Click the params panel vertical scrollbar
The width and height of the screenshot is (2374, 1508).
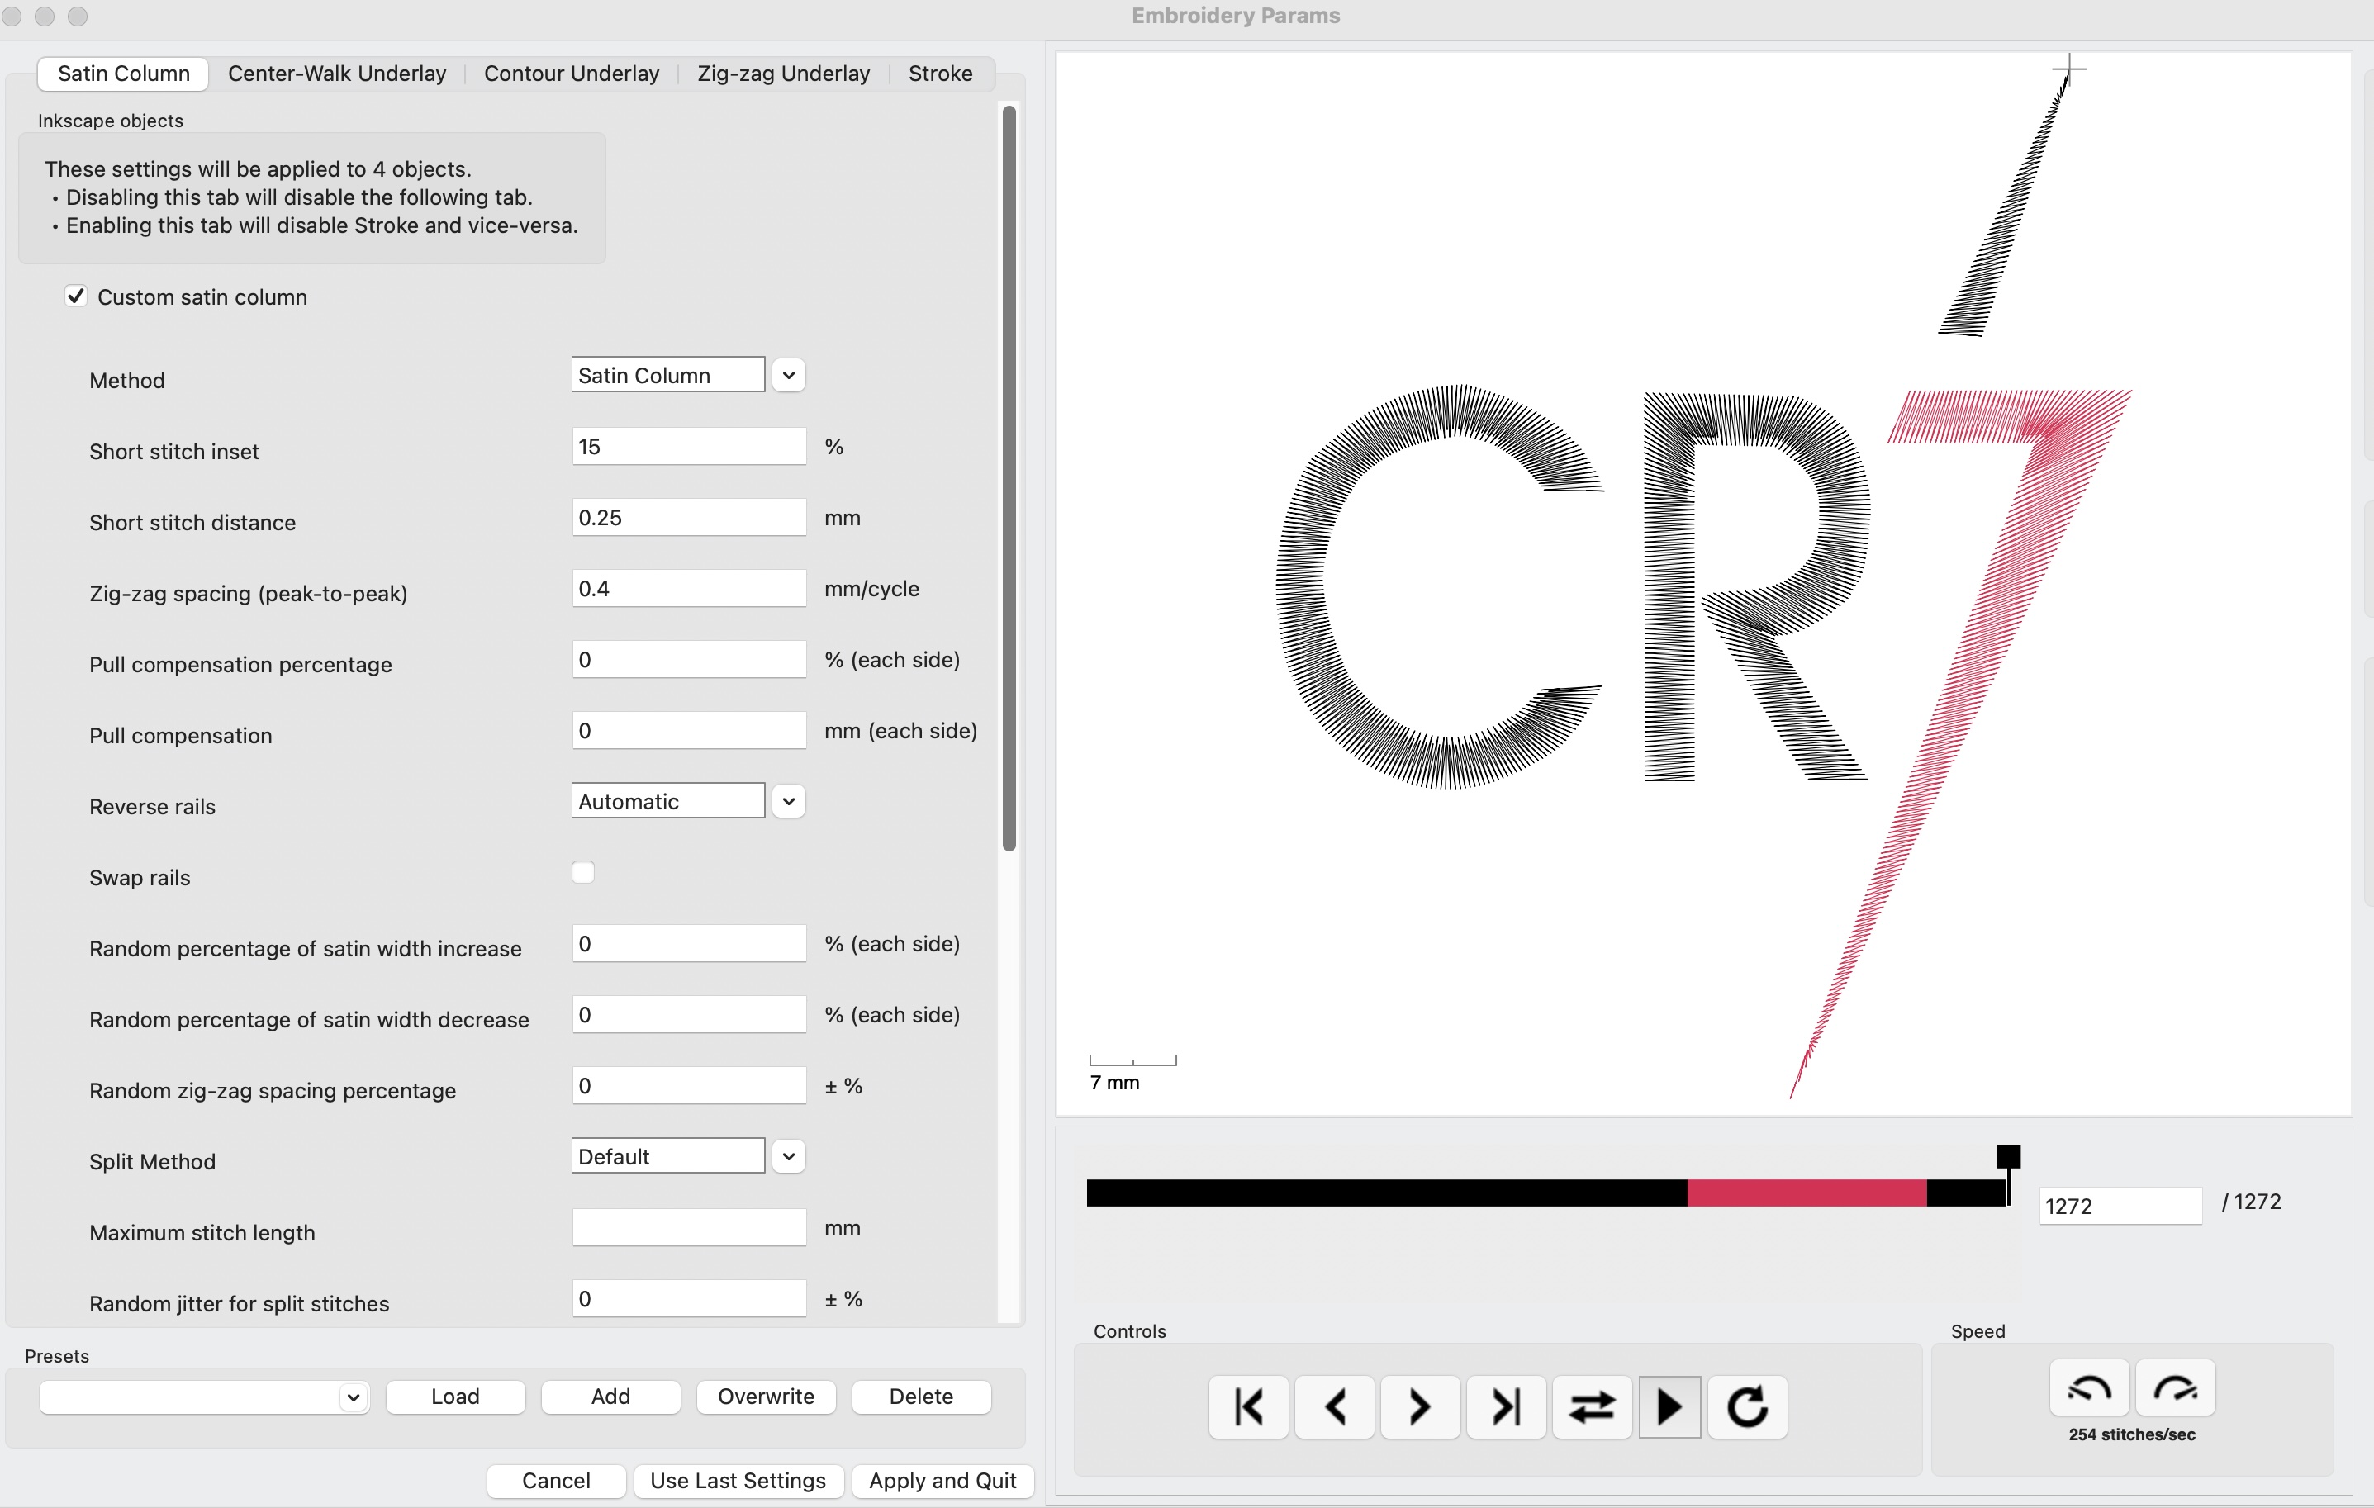1009,478
